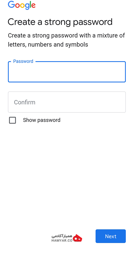Click the yellow letter o in Google logo
Screen dimensions: 134x255
click(23, 5)
